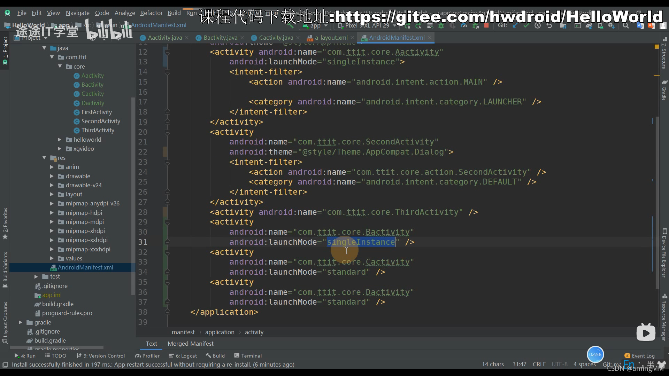Viewport: 669px width, 376px height.
Task: Open the 6: Logcat tool window
Action: (x=183, y=355)
